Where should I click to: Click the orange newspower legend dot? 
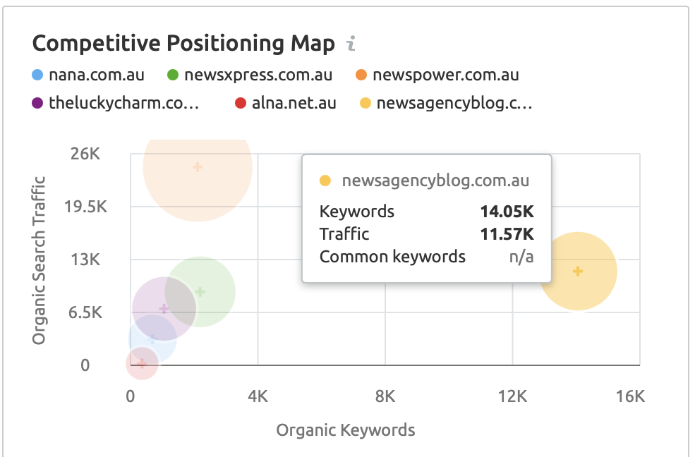point(361,75)
